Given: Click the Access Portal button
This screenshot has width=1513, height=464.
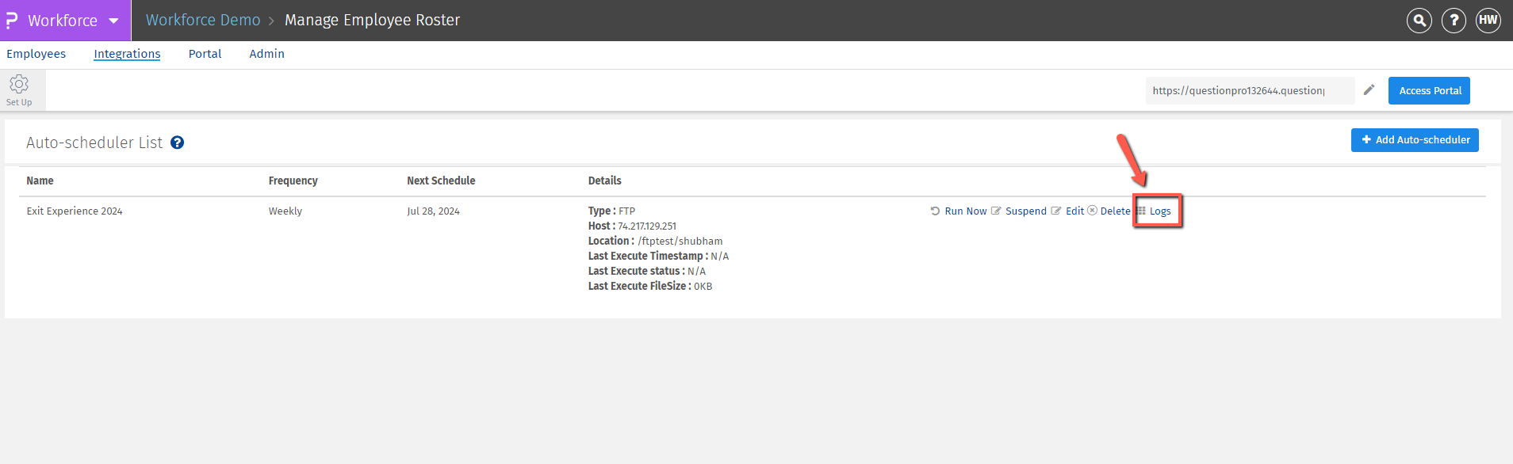Looking at the screenshot, I should (1428, 90).
